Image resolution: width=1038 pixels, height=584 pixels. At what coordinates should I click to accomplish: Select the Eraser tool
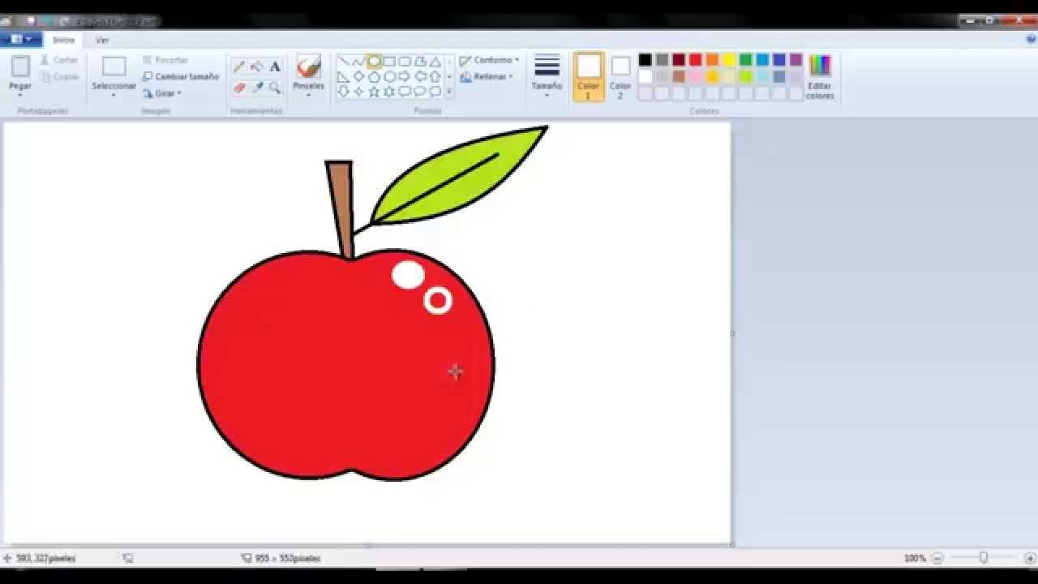point(239,88)
